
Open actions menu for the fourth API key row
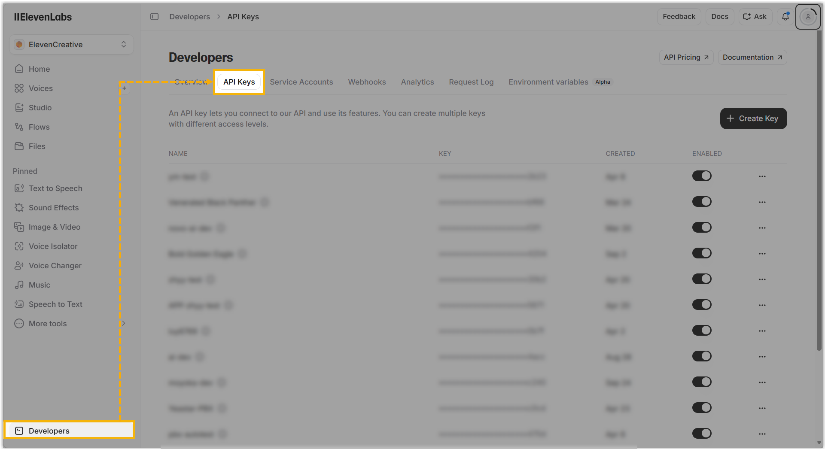(762, 253)
